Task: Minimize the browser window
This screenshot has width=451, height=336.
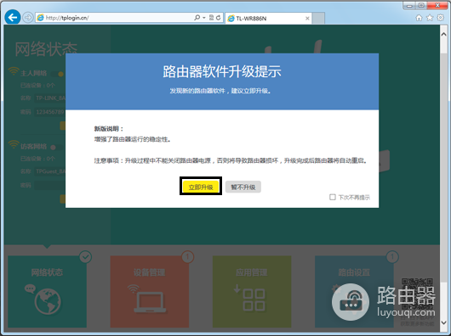Action: tap(410, 5)
